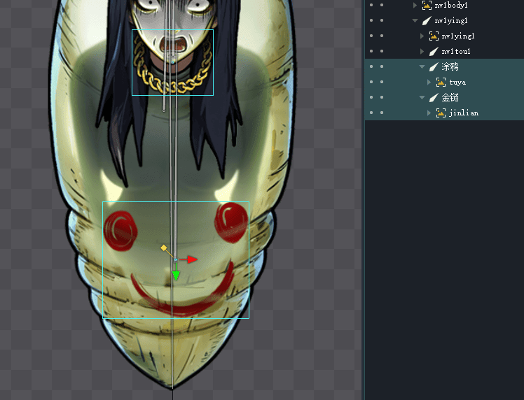Select the 金链 bone name in the tree

coord(450,98)
